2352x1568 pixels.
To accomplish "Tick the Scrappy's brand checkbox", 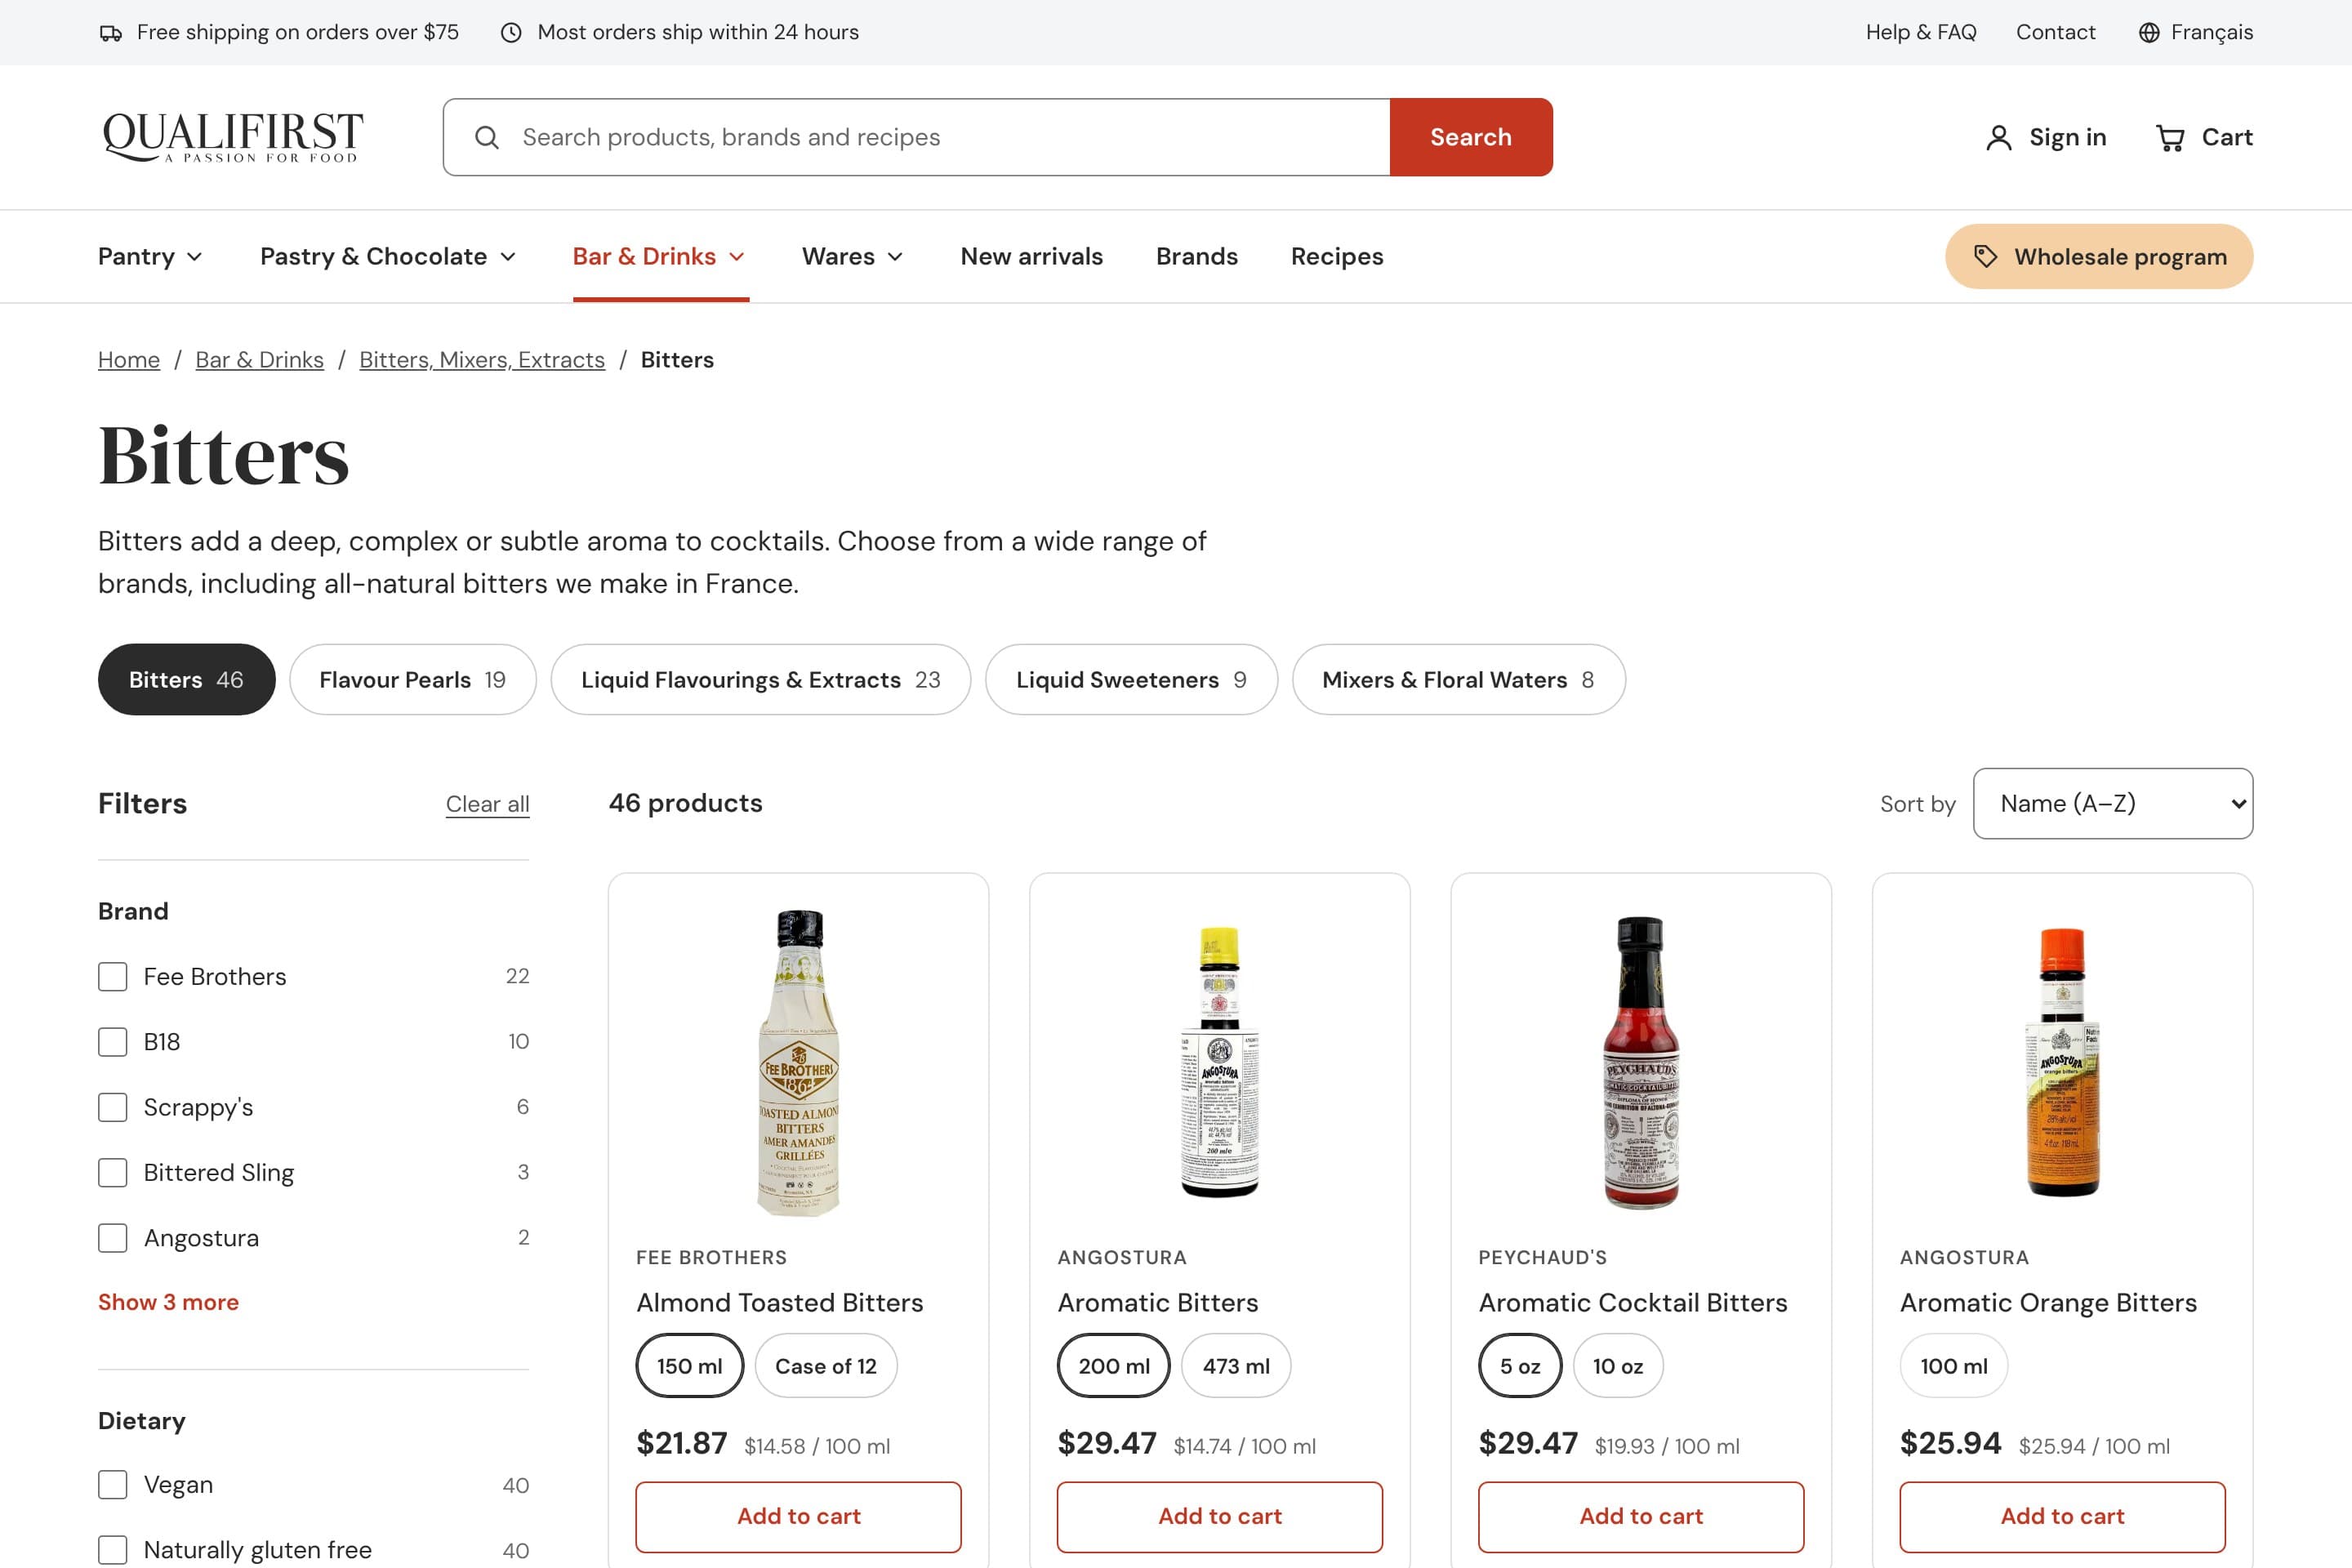I will click(x=113, y=1107).
